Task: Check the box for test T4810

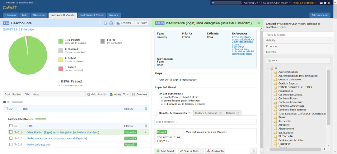Action: [11, 132]
